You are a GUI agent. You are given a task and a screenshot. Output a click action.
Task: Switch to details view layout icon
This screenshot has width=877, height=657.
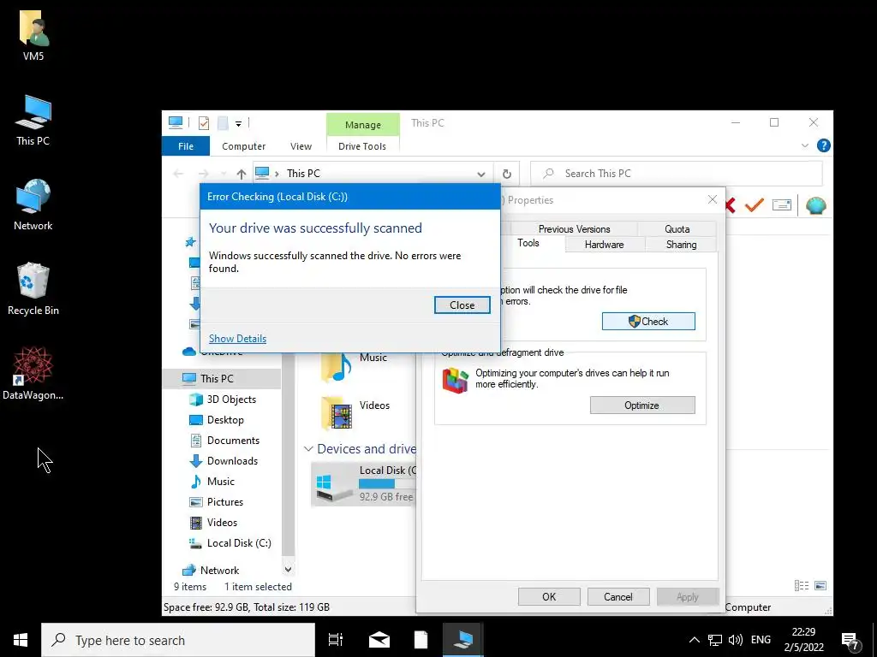pos(802,586)
